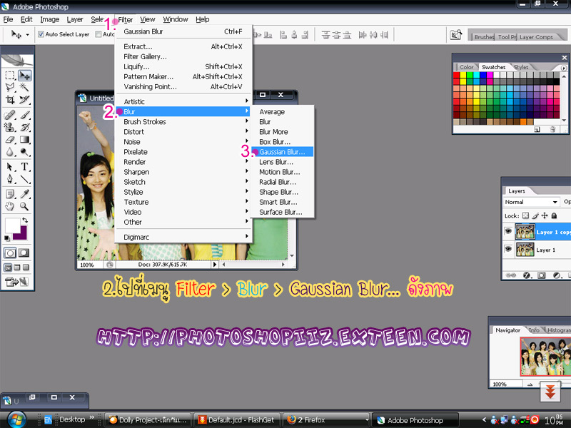Open Layer Comps palette tab
Viewport: 571px width, 428px height.
coord(536,37)
